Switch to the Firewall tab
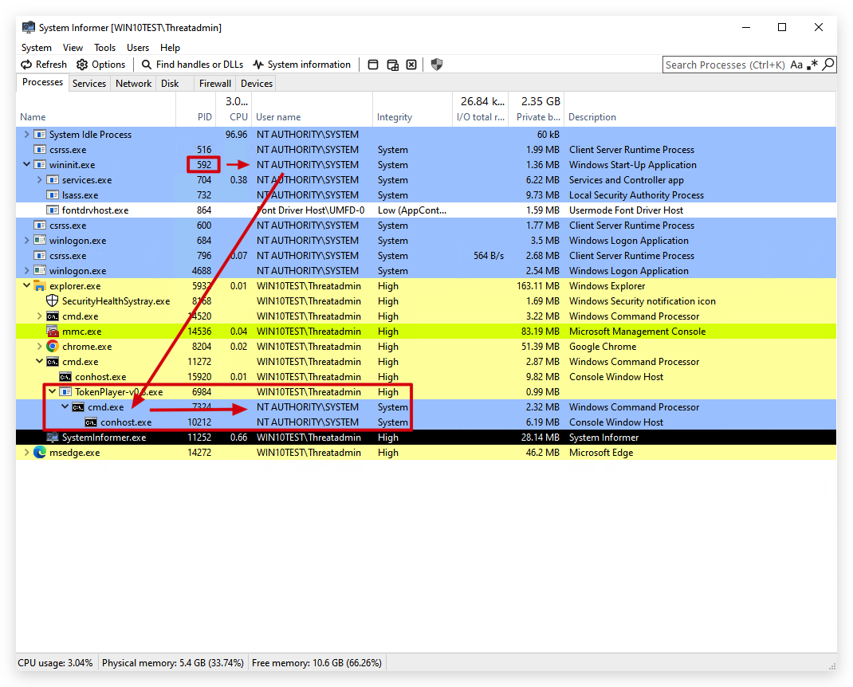Screen dimensions: 853x687 (215, 83)
